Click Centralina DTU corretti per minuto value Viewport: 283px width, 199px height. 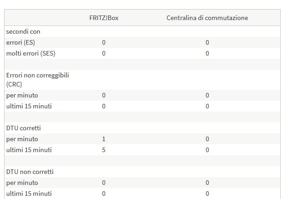(x=207, y=139)
